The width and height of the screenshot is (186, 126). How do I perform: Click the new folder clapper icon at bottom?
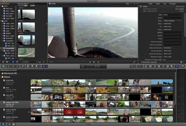point(14,124)
